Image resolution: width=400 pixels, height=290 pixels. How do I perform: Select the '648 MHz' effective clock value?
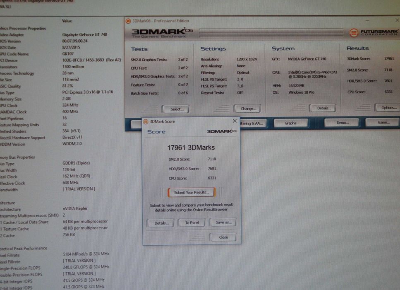tap(70, 182)
